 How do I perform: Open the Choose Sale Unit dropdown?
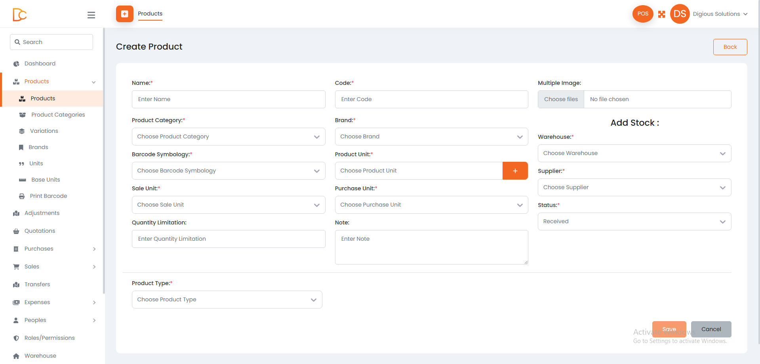tap(229, 205)
